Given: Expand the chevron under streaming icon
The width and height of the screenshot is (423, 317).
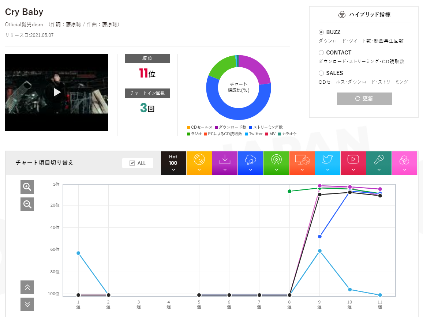Looking at the screenshot, I should coord(250,170).
